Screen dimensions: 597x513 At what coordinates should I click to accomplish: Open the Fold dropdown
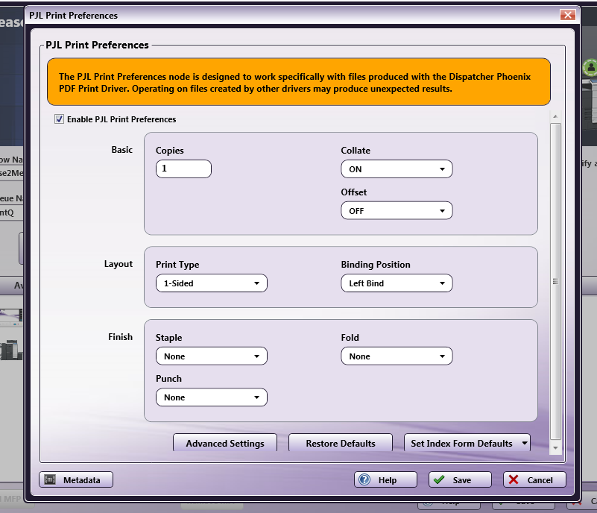[397, 356]
